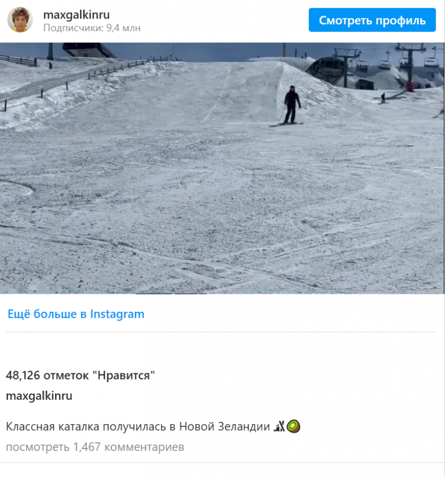445x477 pixels.
Task: Play the ski slope video post
Action: 222,168
